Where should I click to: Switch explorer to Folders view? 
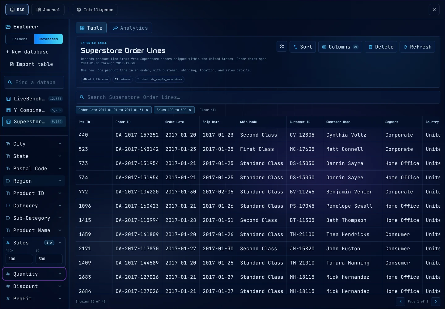(20, 39)
